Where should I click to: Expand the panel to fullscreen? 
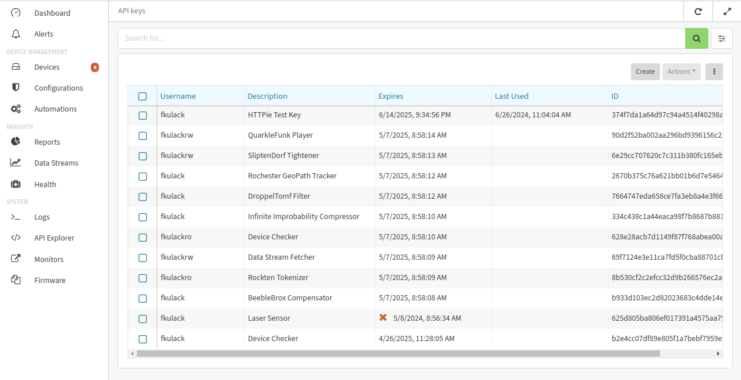tap(727, 11)
